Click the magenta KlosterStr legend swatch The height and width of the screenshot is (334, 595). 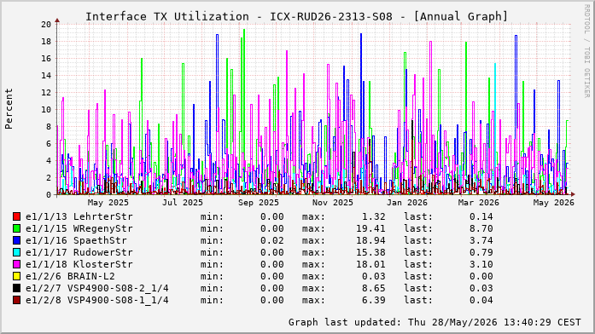(x=16, y=264)
